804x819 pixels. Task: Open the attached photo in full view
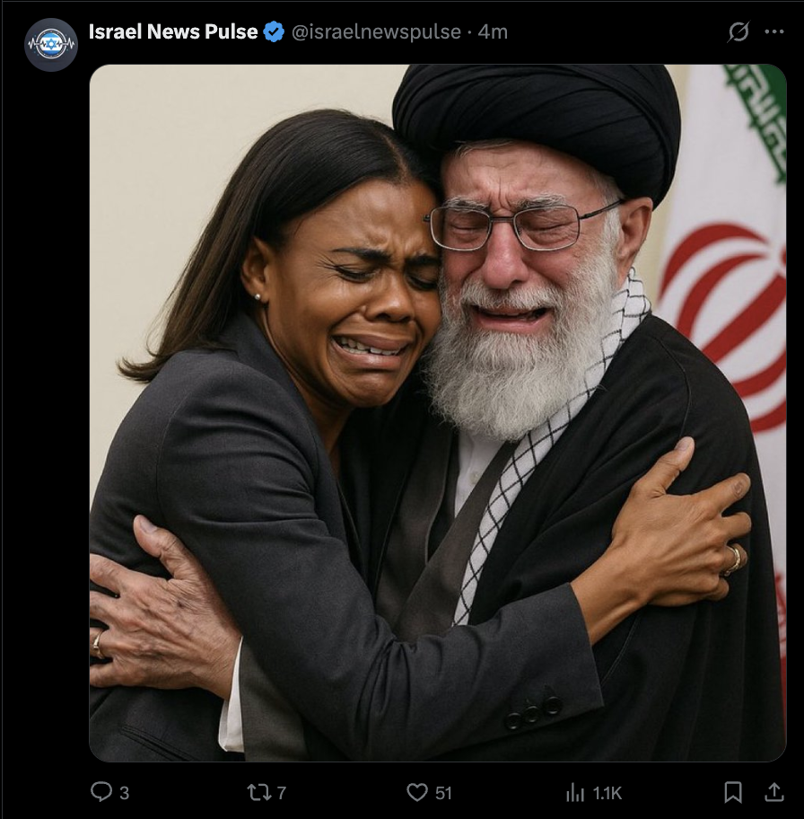[x=438, y=412]
